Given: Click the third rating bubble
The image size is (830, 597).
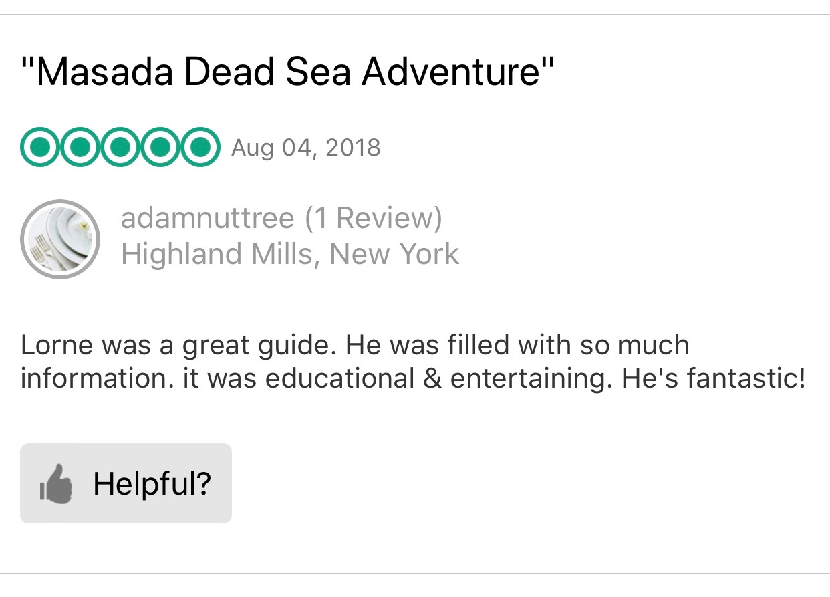Looking at the screenshot, I should pos(120,146).
